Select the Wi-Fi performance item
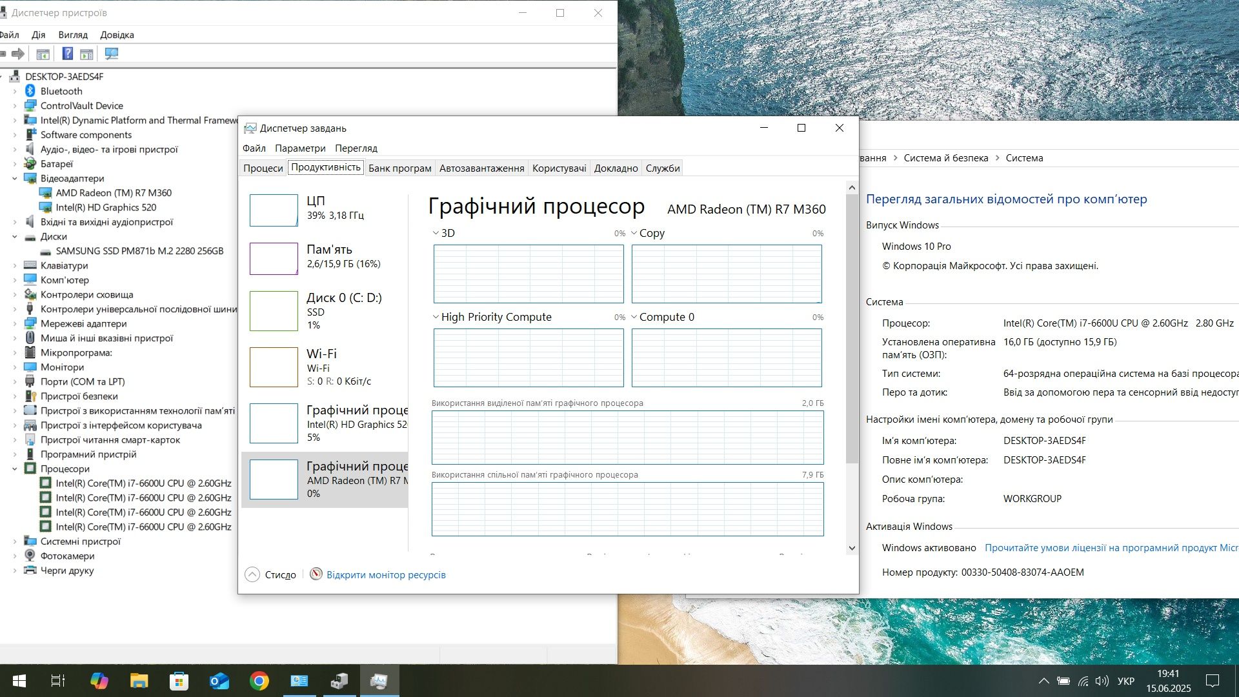 tap(325, 367)
